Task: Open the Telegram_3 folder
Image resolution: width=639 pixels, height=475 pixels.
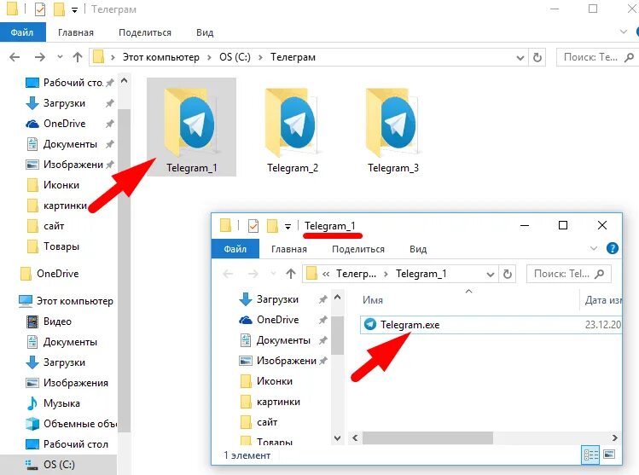Action: (x=392, y=130)
